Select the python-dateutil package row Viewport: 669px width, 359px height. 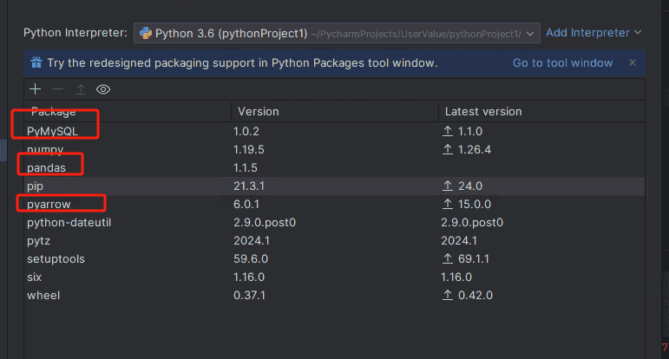pos(69,222)
